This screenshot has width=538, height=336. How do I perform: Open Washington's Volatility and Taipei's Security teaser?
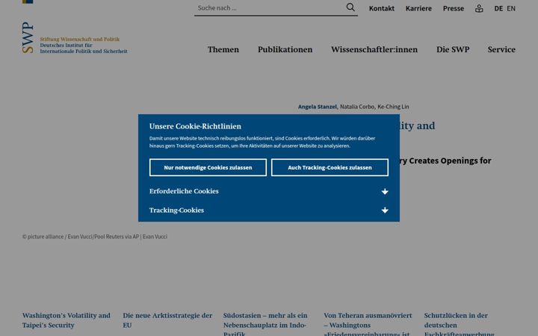(x=67, y=320)
